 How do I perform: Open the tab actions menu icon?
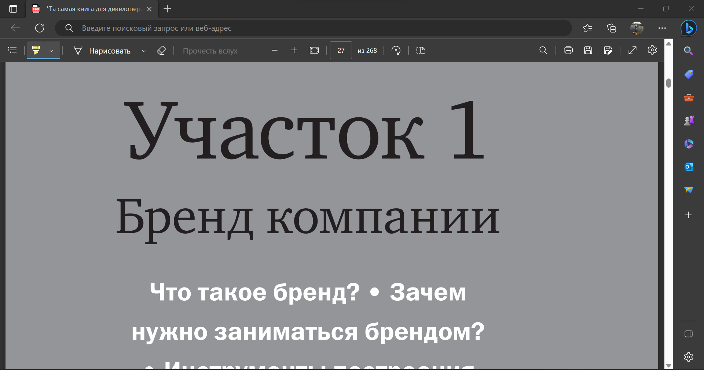(13, 9)
